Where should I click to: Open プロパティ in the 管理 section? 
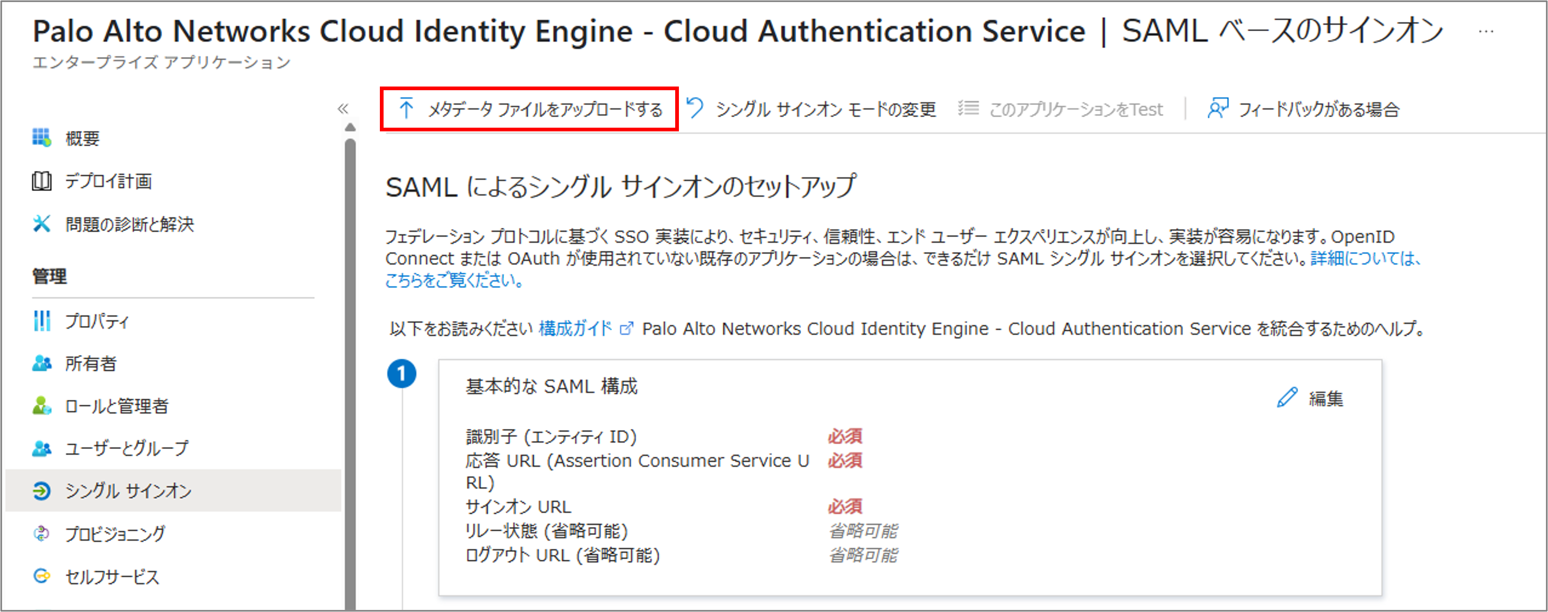[x=97, y=321]
